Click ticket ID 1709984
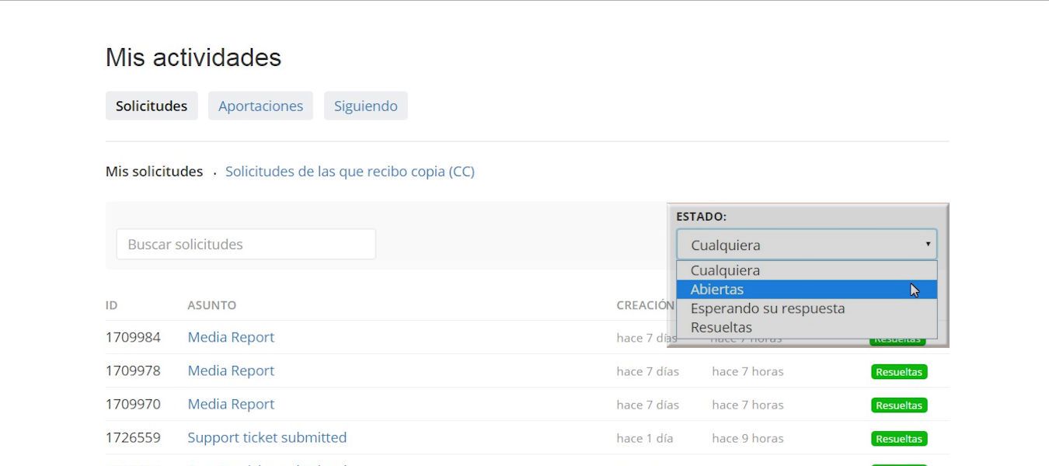Image resolution: width=1049 pixels, height=466 pixels. (x=133, y=337)
